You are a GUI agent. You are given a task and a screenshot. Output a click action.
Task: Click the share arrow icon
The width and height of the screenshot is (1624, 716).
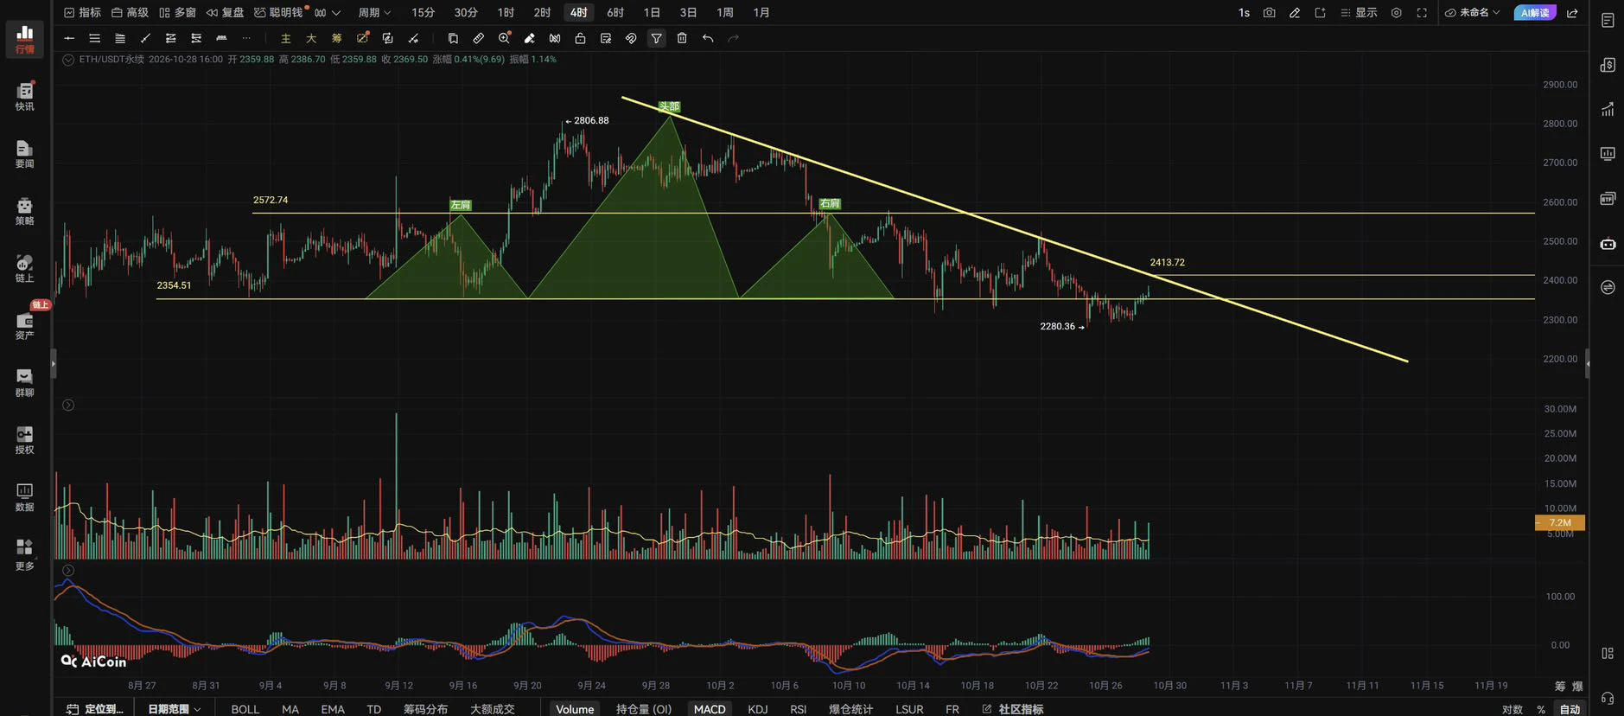click(1572, 13)
